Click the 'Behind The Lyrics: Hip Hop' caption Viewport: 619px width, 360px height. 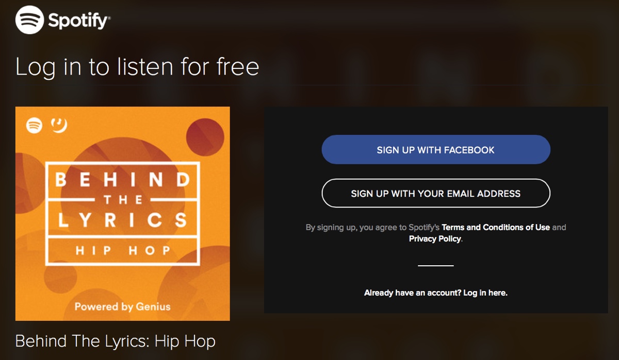(x=115, y=341)
